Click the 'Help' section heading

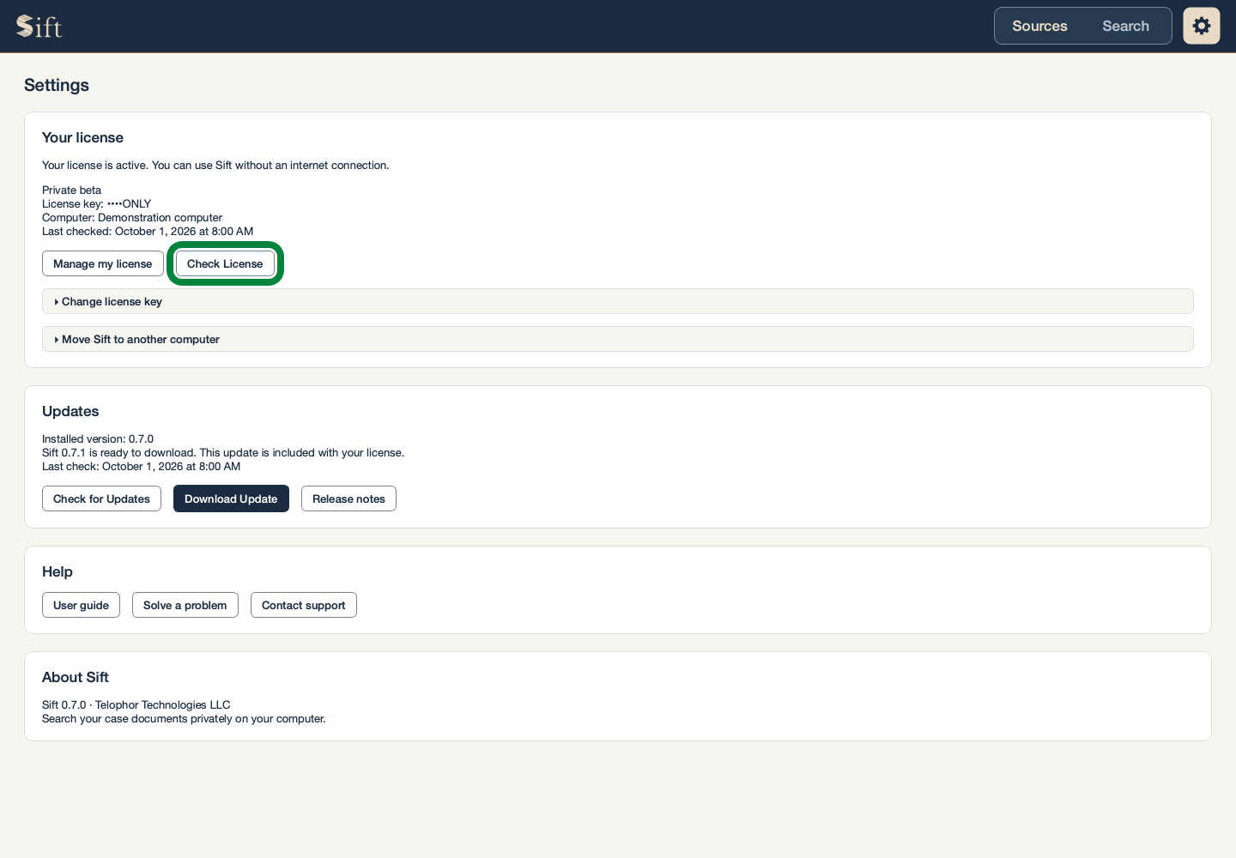click(58, 571)
